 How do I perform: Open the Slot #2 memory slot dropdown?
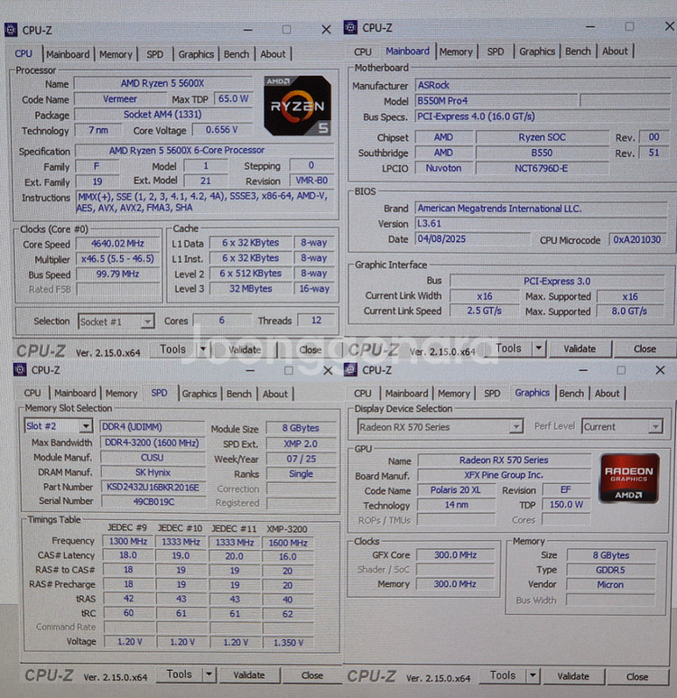click(x=58, y=426)
